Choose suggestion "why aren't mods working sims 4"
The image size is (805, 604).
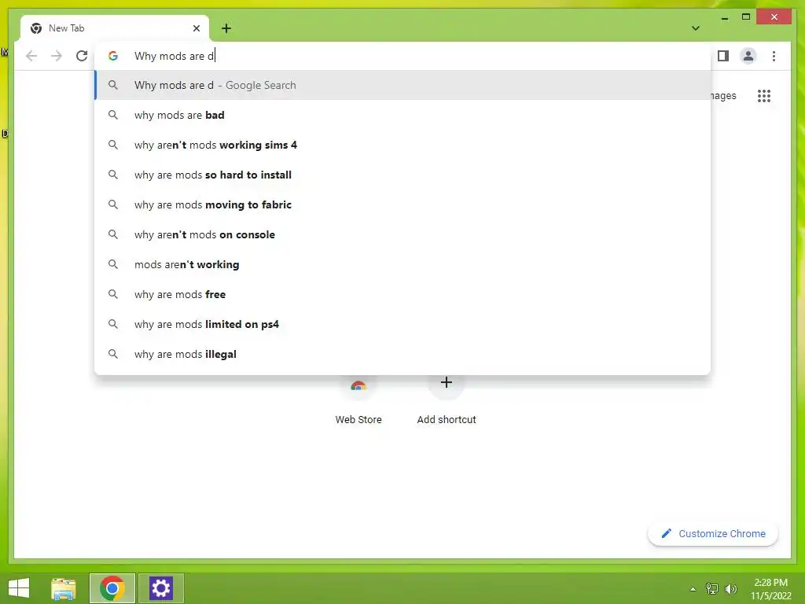coord(402,145)
